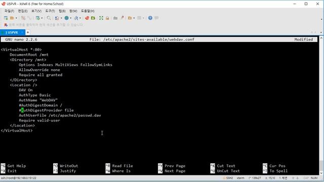The height and width of the screenshot is (182, 324).
Task: Click the '1 세션' status bar entry
Action: pos(283,178)
